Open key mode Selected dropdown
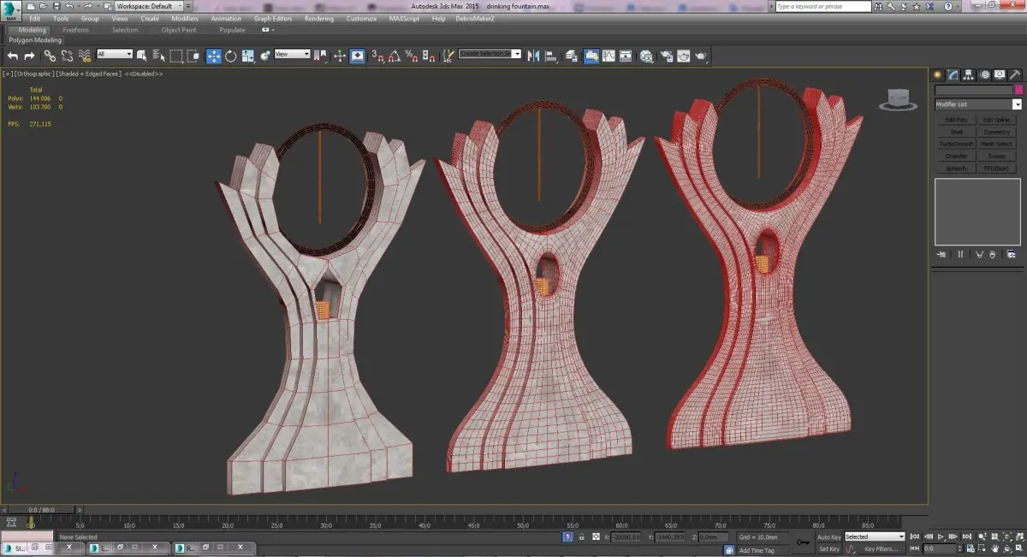This screenshot has height=557, width=1027. 875,536
